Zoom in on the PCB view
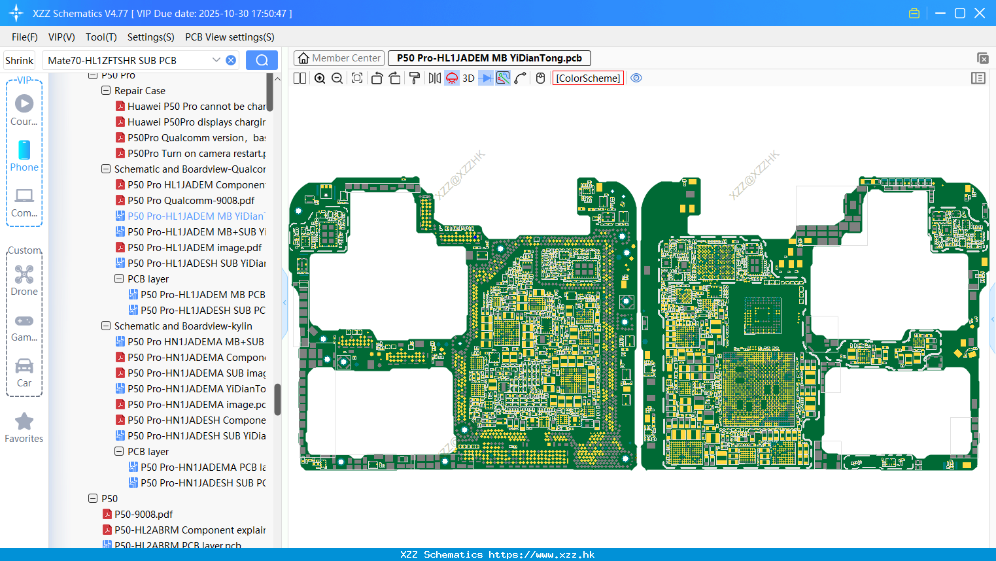 point(320,78)
